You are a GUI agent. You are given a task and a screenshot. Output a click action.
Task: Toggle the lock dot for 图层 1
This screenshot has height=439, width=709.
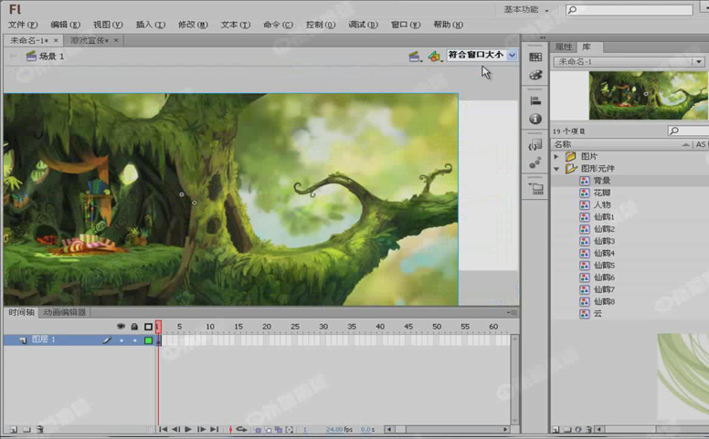point(134,340)
